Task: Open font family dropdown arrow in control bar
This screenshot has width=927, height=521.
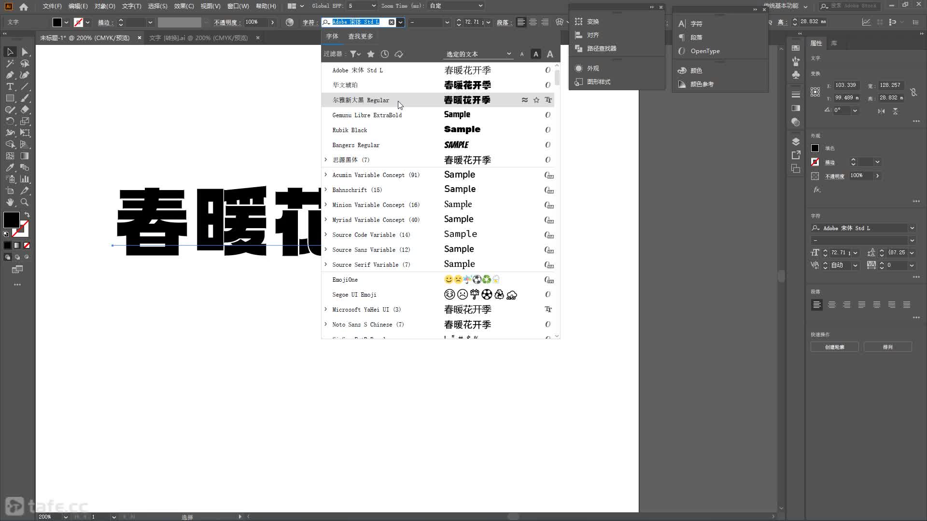Action: click(401, 22)
